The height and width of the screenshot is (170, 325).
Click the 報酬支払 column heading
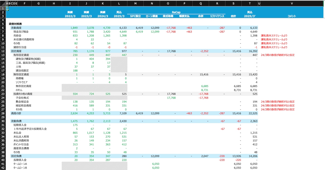(184, 16)
